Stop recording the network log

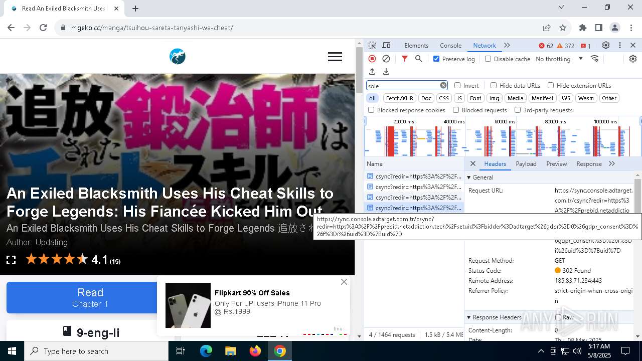(372, 59)
